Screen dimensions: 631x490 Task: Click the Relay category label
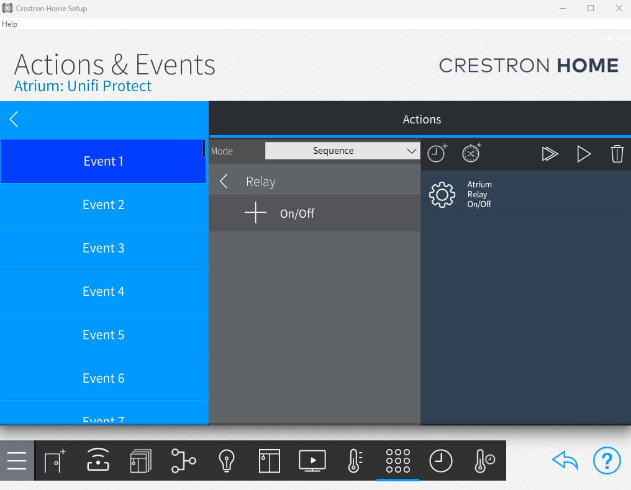coord(261,182)
